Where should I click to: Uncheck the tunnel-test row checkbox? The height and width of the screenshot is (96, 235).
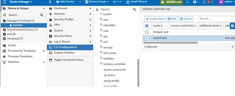tap(147, 38)
